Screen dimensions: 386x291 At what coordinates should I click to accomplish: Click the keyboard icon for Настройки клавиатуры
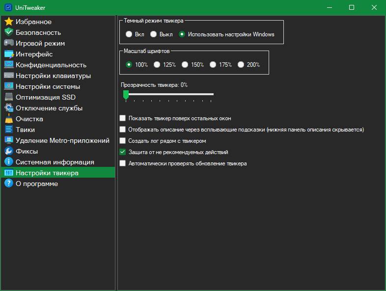(8, 76)
